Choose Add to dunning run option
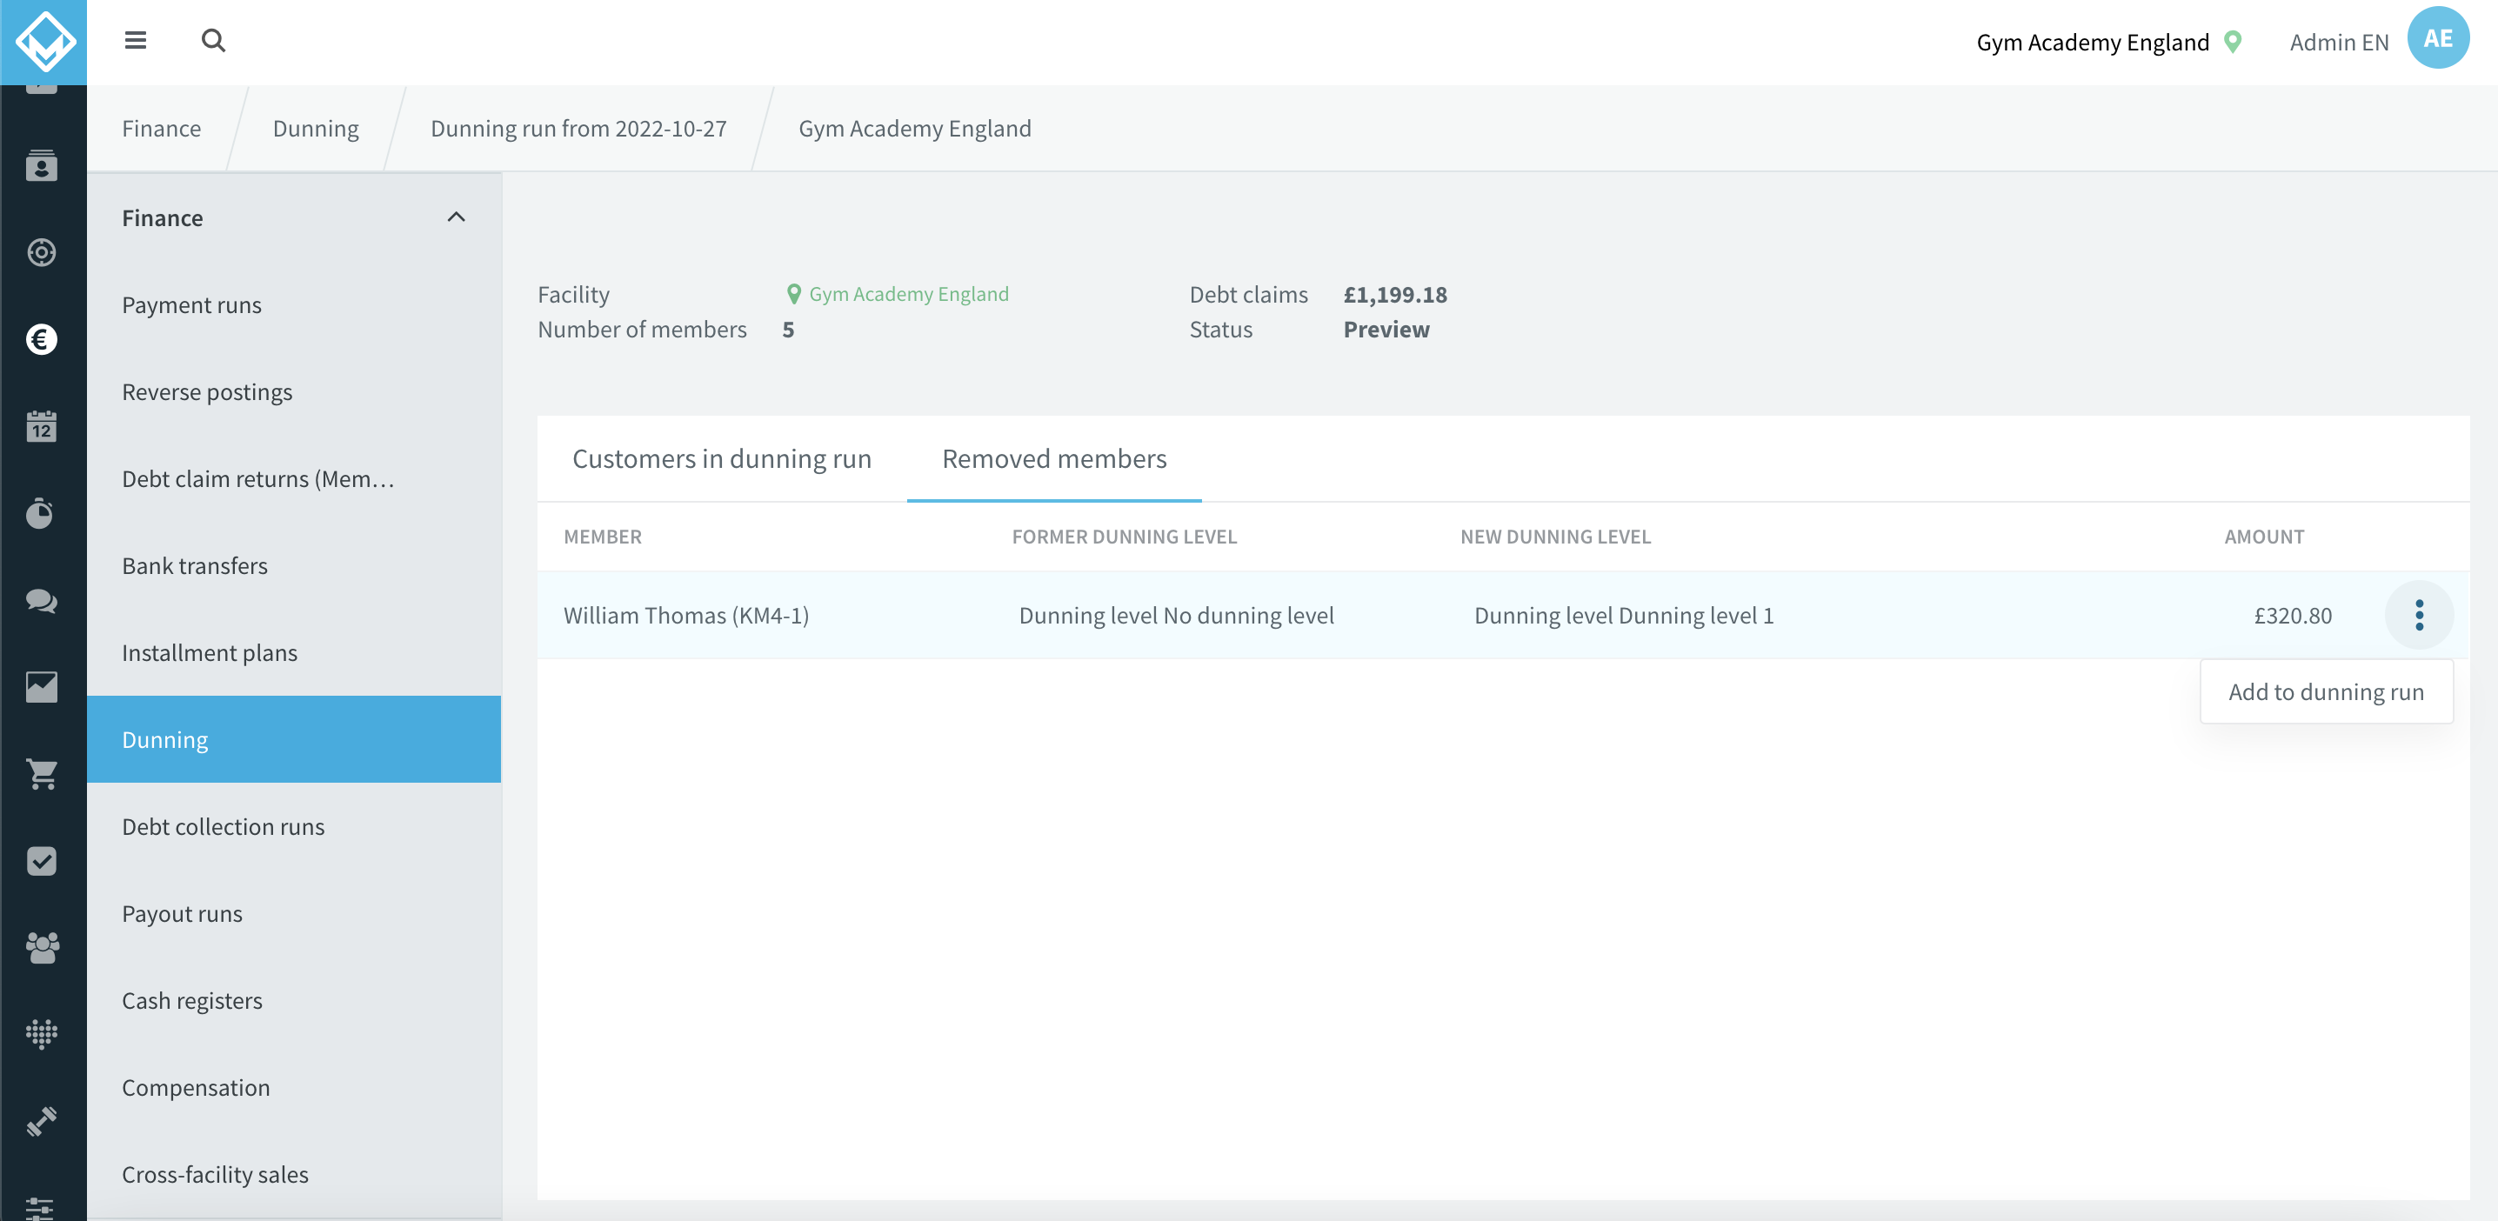Screen dimensions: 2498x1221 (x=2326, y=691)
